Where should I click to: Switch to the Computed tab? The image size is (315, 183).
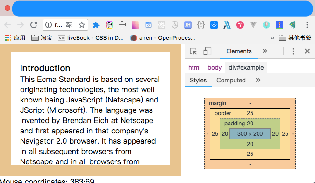coord(231,80)
